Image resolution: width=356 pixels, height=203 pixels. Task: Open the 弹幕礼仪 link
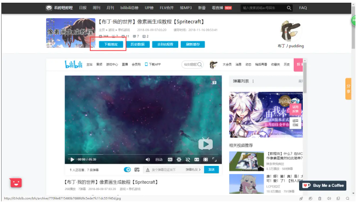[x=193, y=170]
